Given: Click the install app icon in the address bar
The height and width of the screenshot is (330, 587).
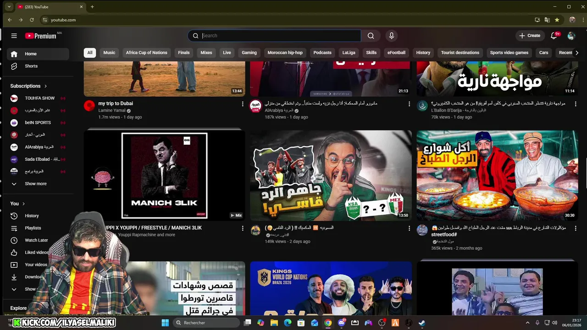Looking at the screenshot, I should click(x=537, y=20).
